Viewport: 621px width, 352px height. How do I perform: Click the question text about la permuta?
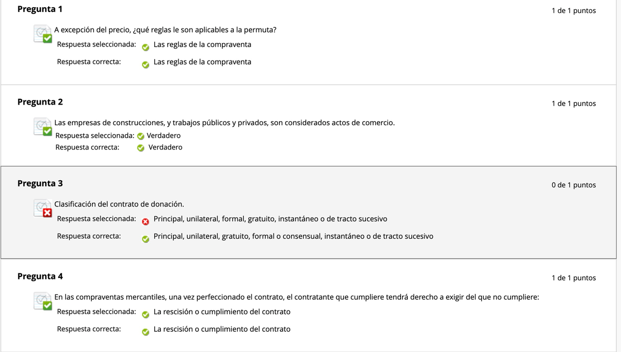165,30
